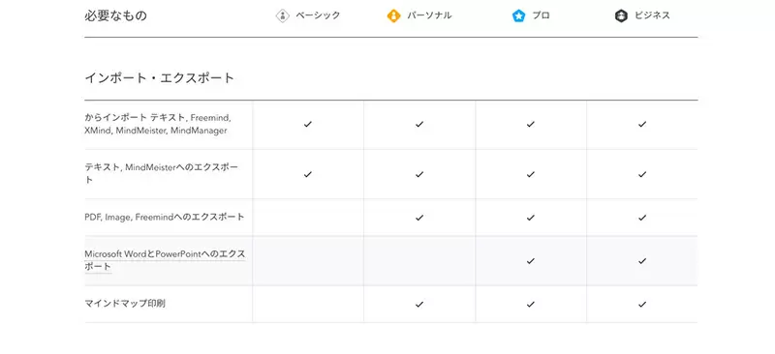Click the ベーシック plan diamond icon
Viewport: 775px width, 354px height.
282,16
